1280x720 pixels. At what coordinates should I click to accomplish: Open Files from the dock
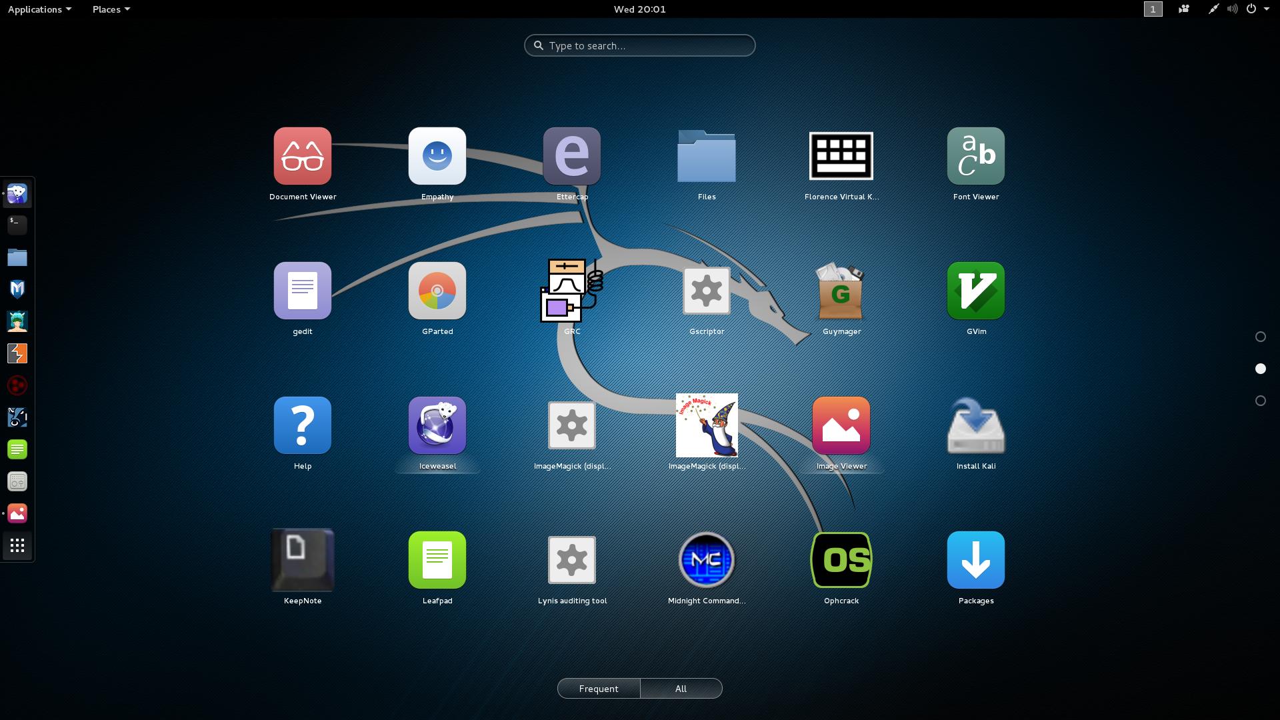click(17, 257)
